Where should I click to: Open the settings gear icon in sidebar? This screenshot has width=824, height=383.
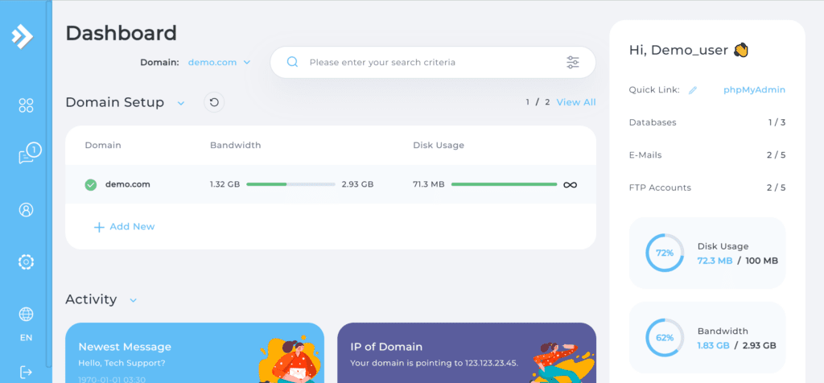(x=26, y=262)
